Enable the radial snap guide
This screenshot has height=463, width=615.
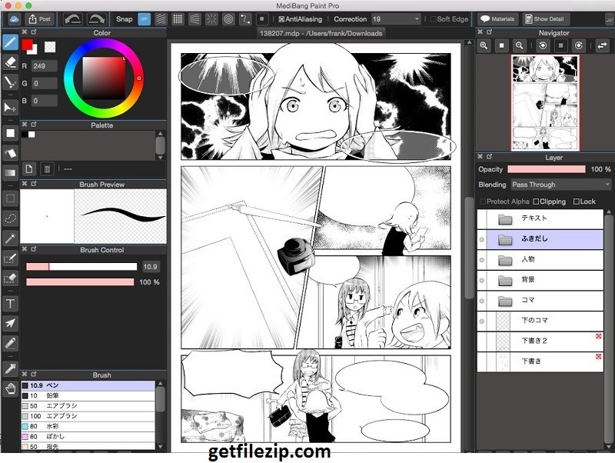(x=211, y=18)
